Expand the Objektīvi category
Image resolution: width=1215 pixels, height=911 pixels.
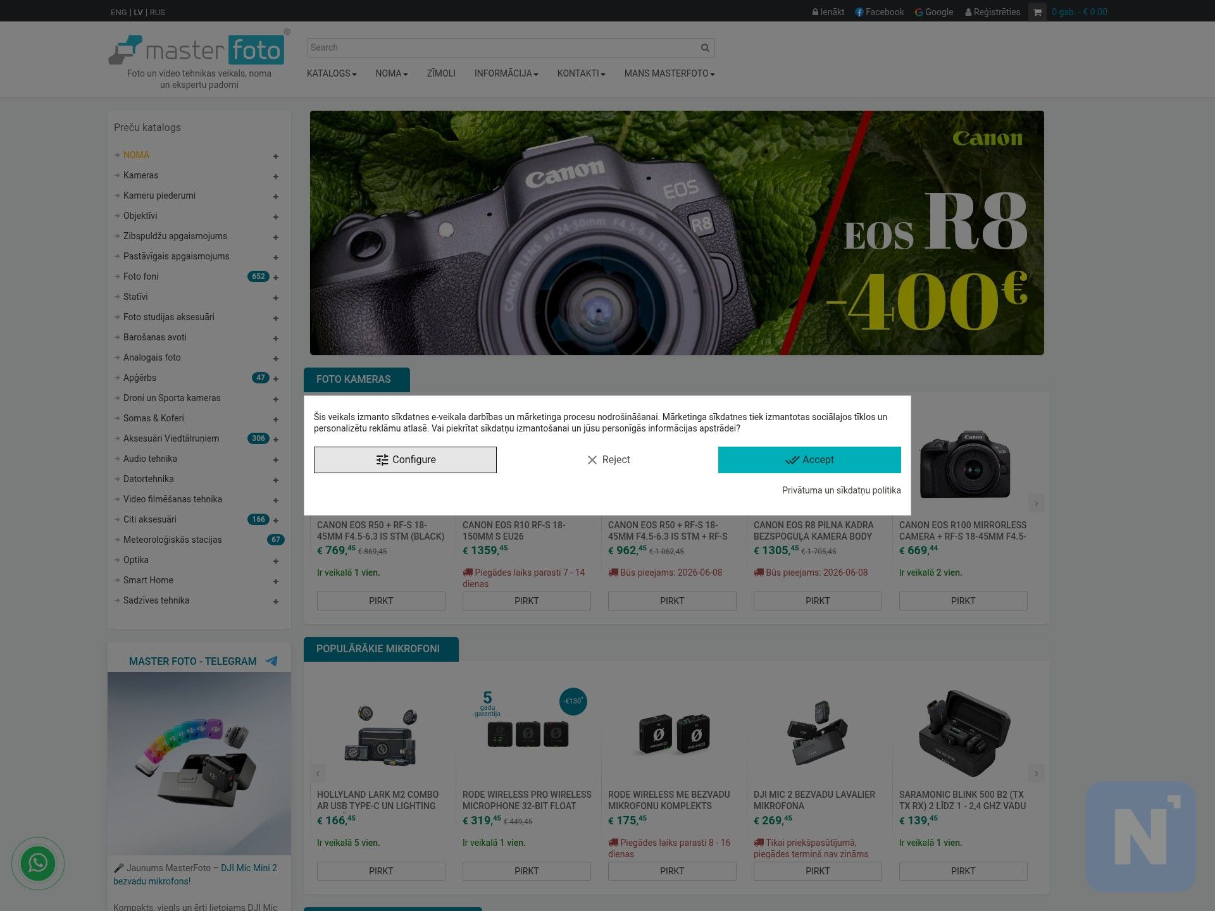[x=276, y=217]
